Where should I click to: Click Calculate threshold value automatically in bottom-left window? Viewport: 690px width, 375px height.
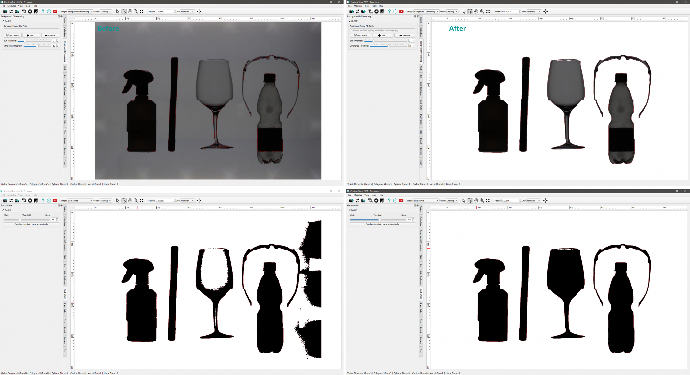31,224
